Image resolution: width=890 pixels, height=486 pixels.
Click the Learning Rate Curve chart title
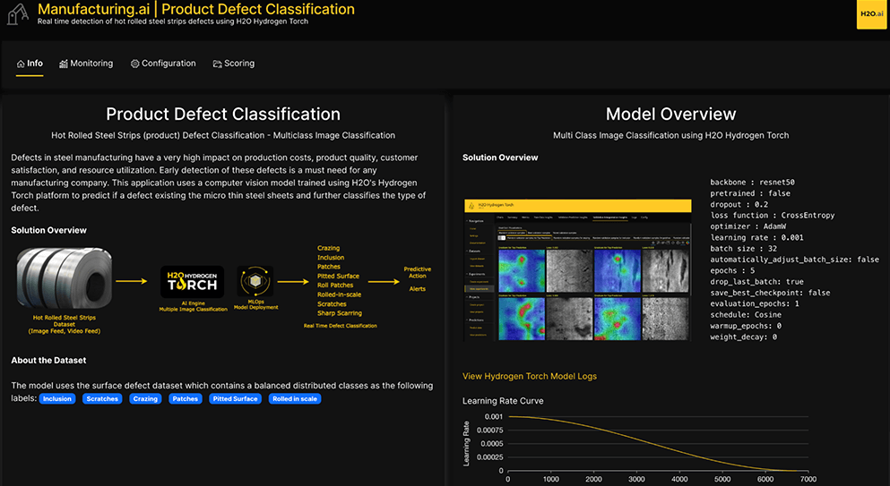tap(503, 401)
